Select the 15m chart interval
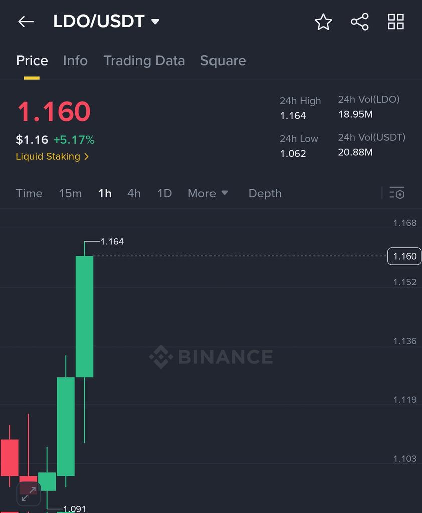Screen dimensions: 422x513 [x=70, y=193]
